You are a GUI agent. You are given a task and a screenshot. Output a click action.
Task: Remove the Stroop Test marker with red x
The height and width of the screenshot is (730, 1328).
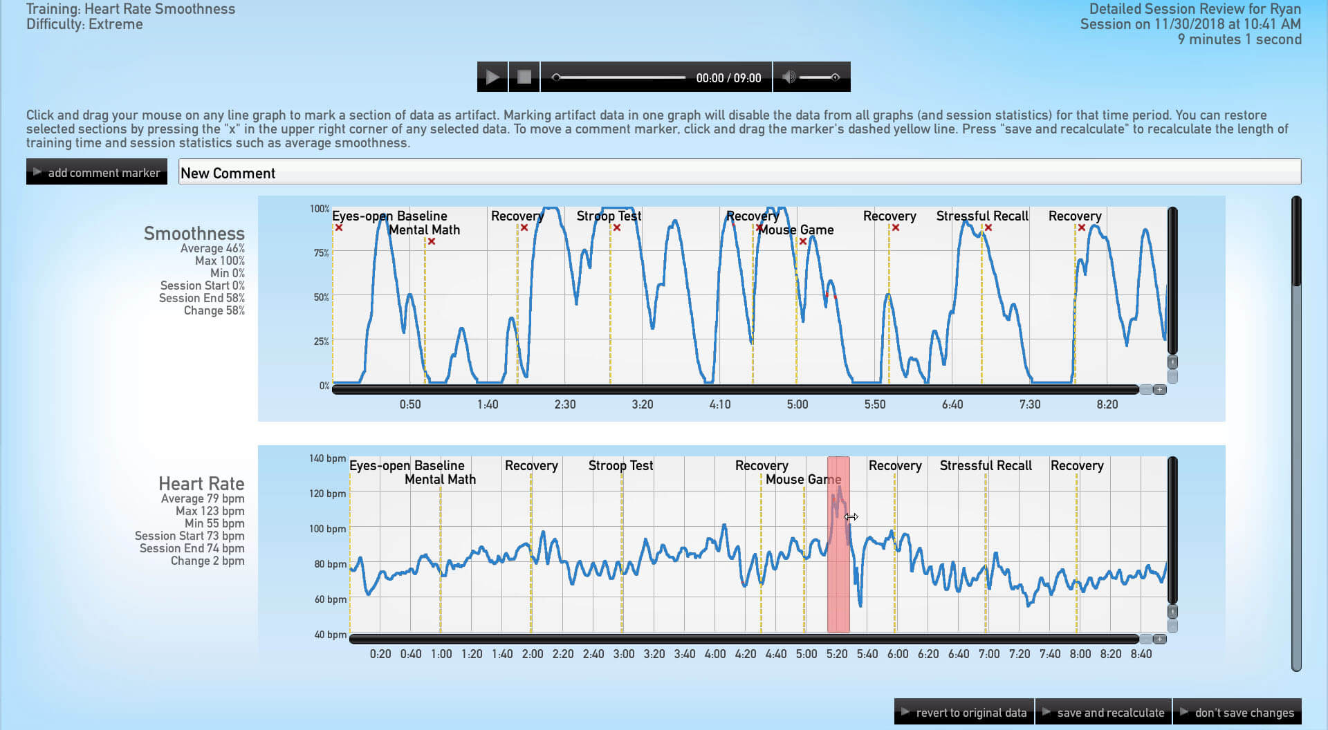click(617, 227)
